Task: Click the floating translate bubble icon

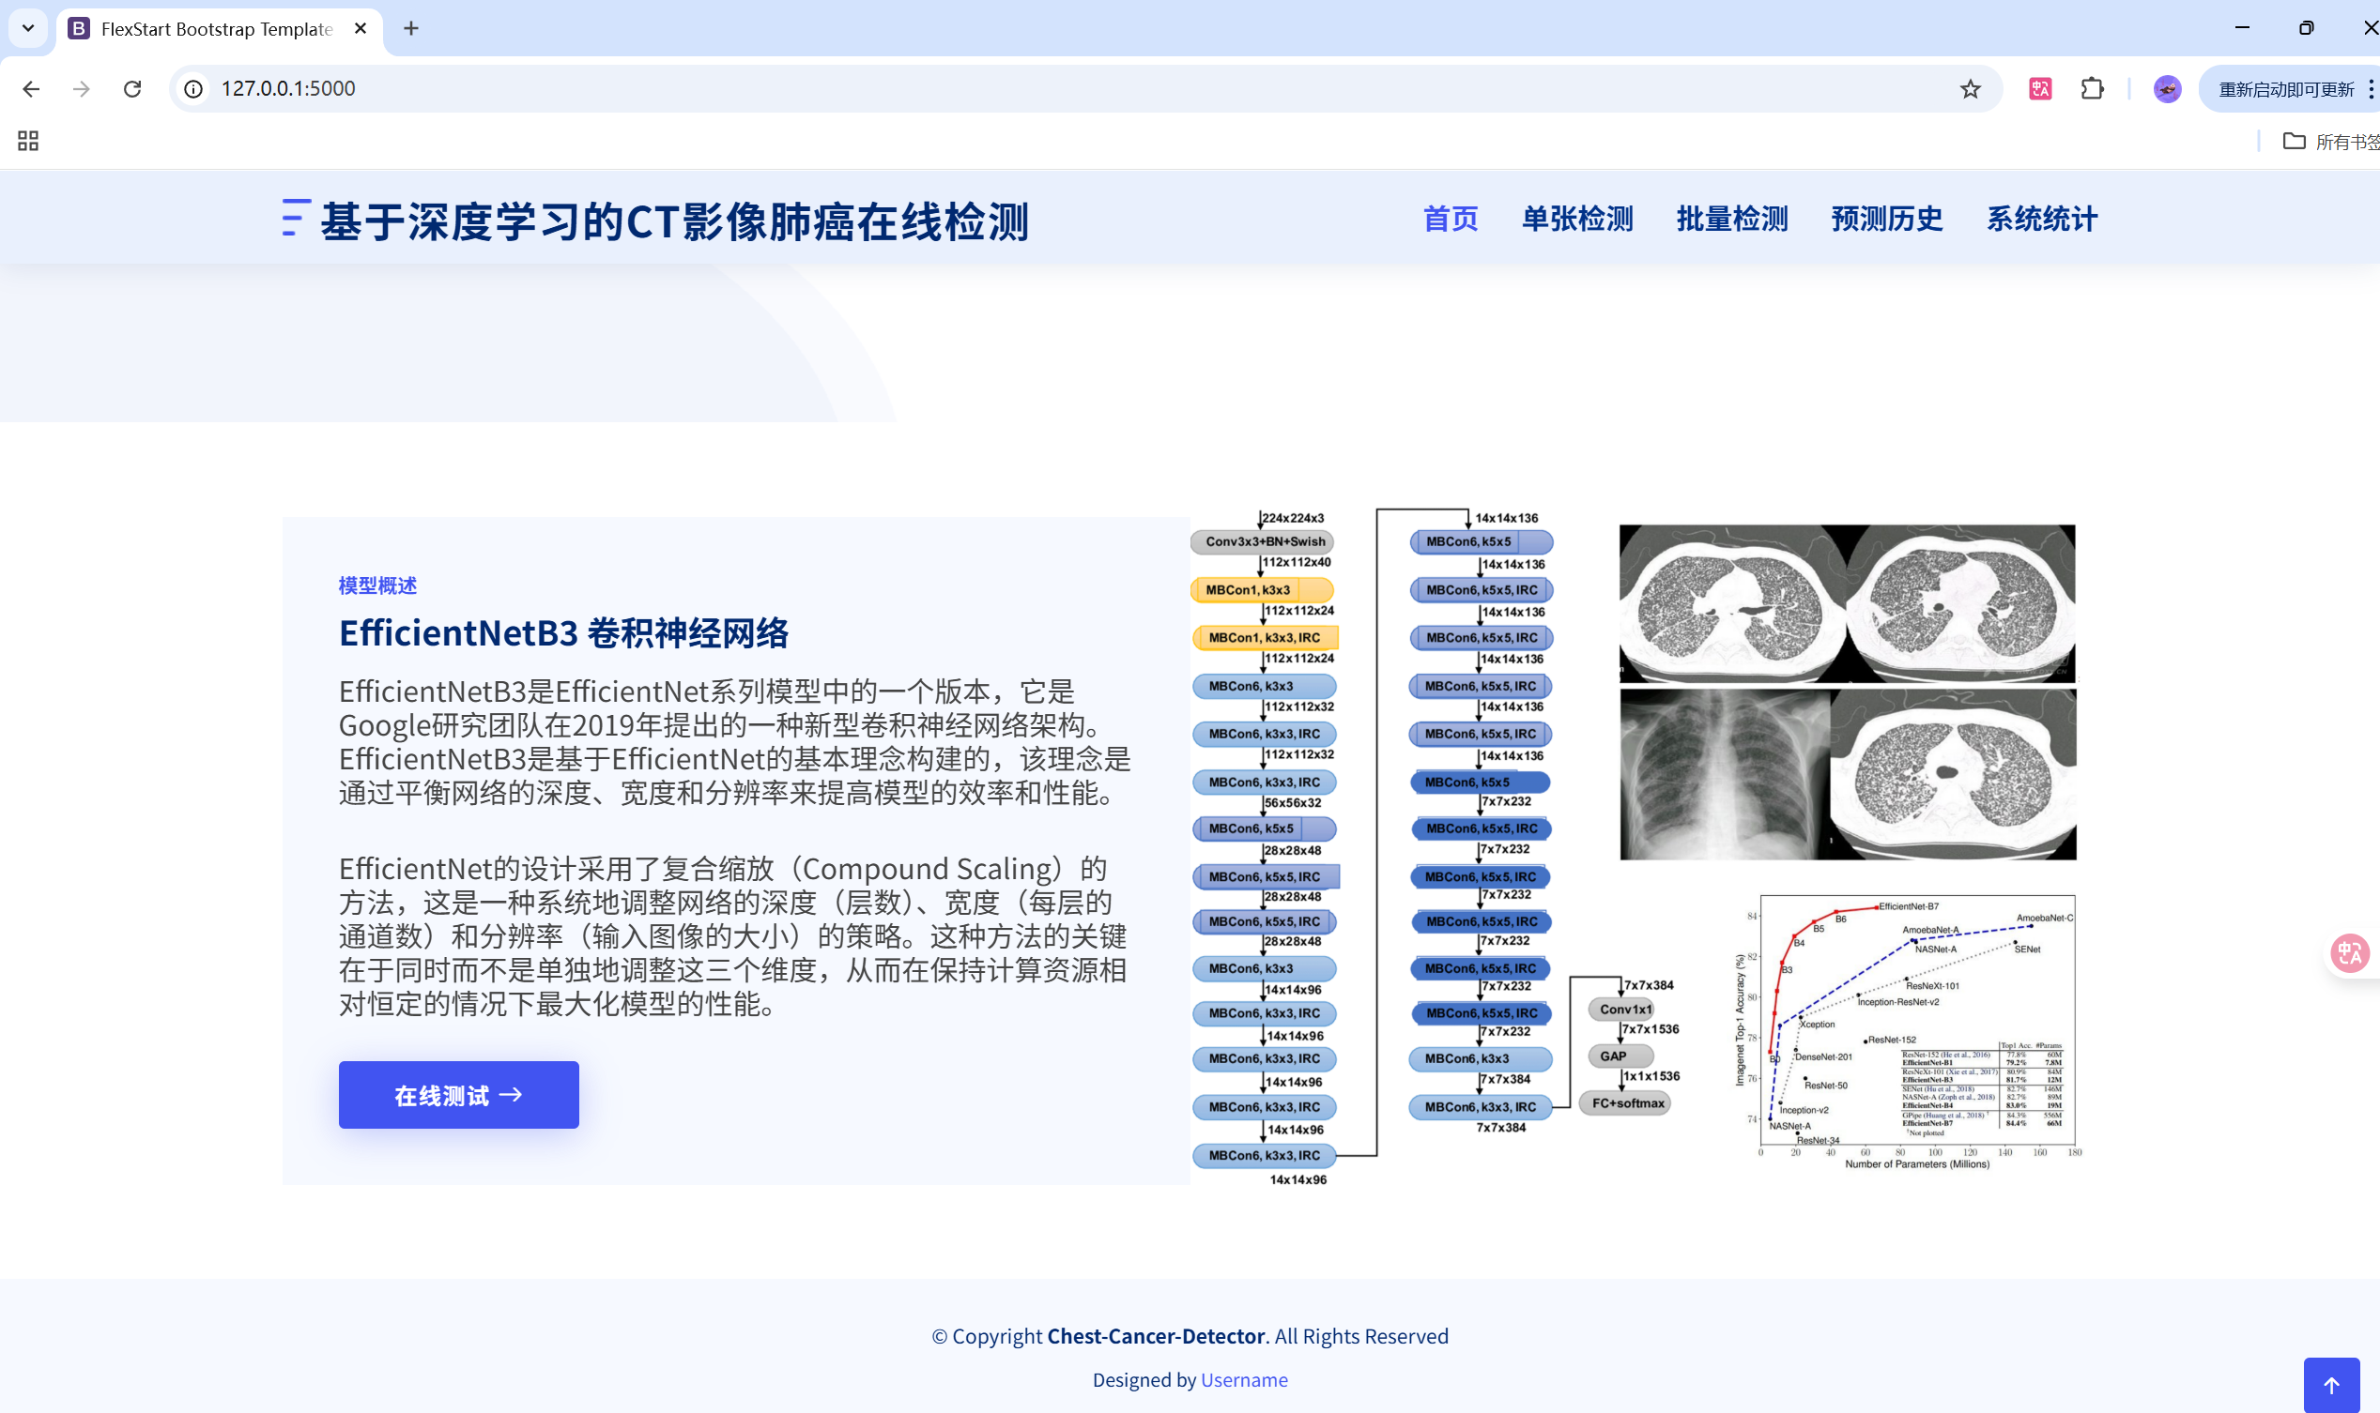Action: click(2350, 952)
